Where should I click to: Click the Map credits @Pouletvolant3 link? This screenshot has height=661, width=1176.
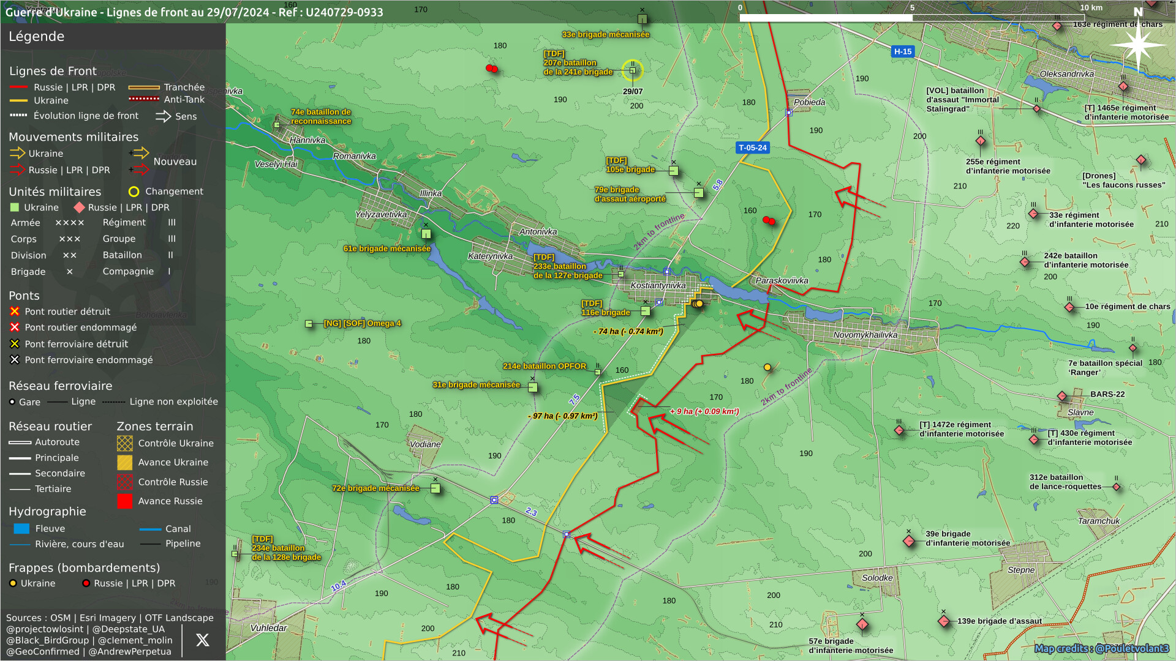[x=1101, y=648]
